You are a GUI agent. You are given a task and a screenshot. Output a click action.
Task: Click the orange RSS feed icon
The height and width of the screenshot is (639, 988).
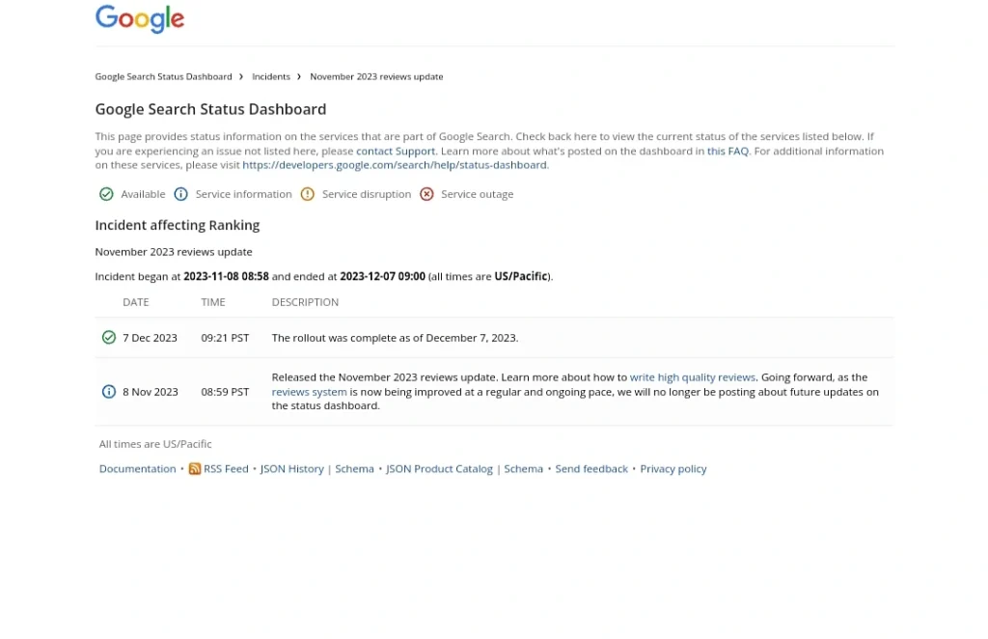click(195, 468)
